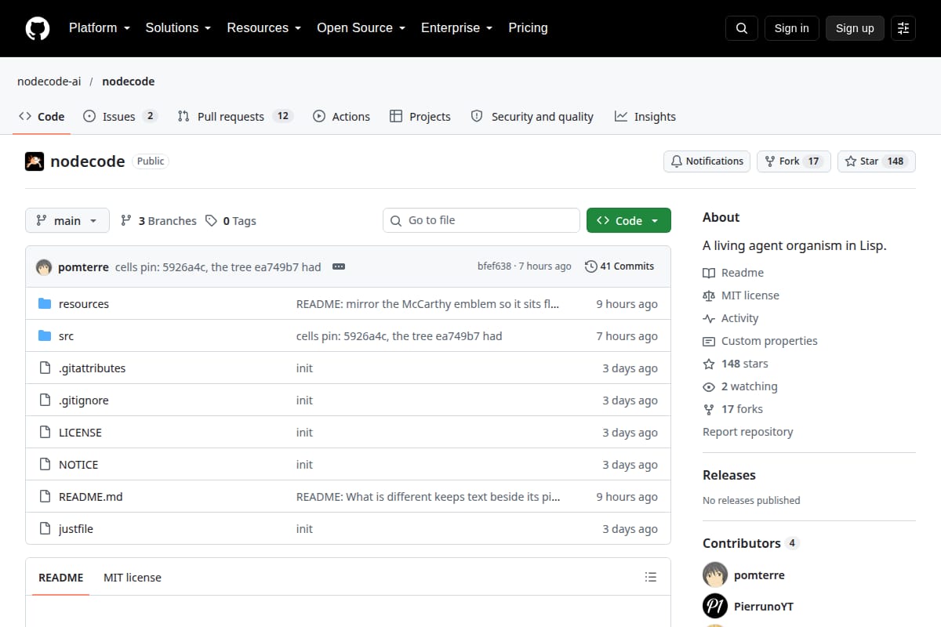This screenshot has width=941, height=627.
Task: Click the nodecode repository avatar image
Action: (x=35, y=161)
